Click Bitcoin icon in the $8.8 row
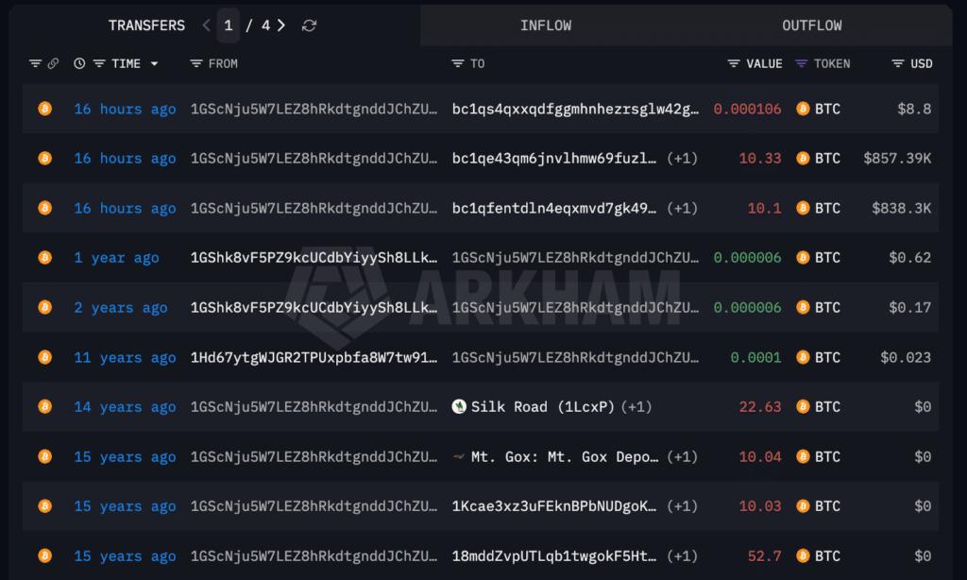 (45, 109)
